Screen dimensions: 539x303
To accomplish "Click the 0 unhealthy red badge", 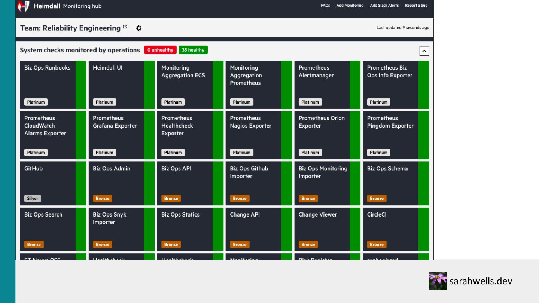I will point(160,50).
